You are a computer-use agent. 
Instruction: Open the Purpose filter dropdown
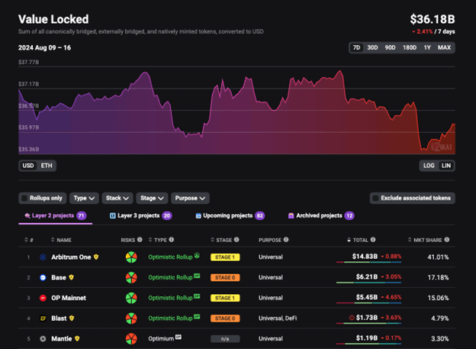pyautogui.click(x=191, y=199)
